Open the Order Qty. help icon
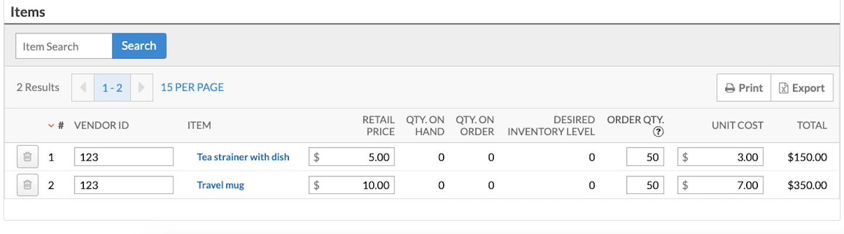The width and height of the screenshot is (844, 234). tap(658, 132)
